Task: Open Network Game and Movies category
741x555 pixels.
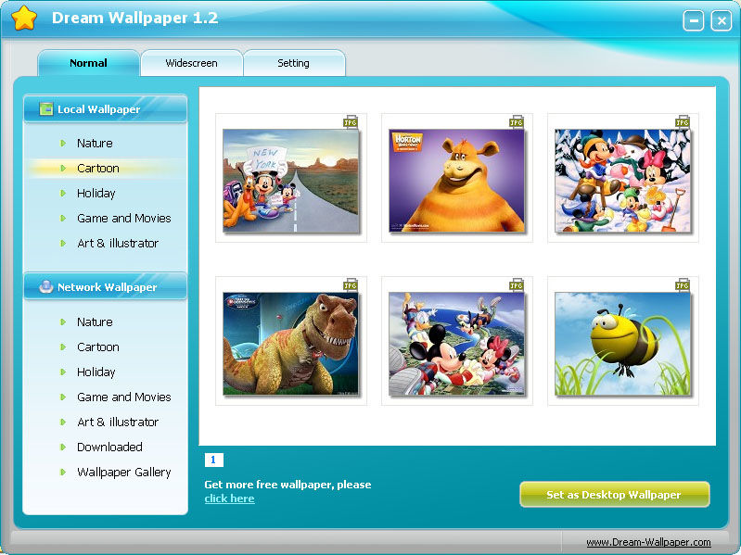Action: (124, 397)
